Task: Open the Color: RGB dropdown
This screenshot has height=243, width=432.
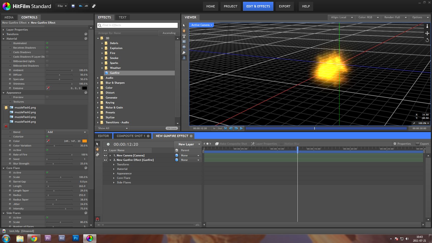Action: coord(368,17)
